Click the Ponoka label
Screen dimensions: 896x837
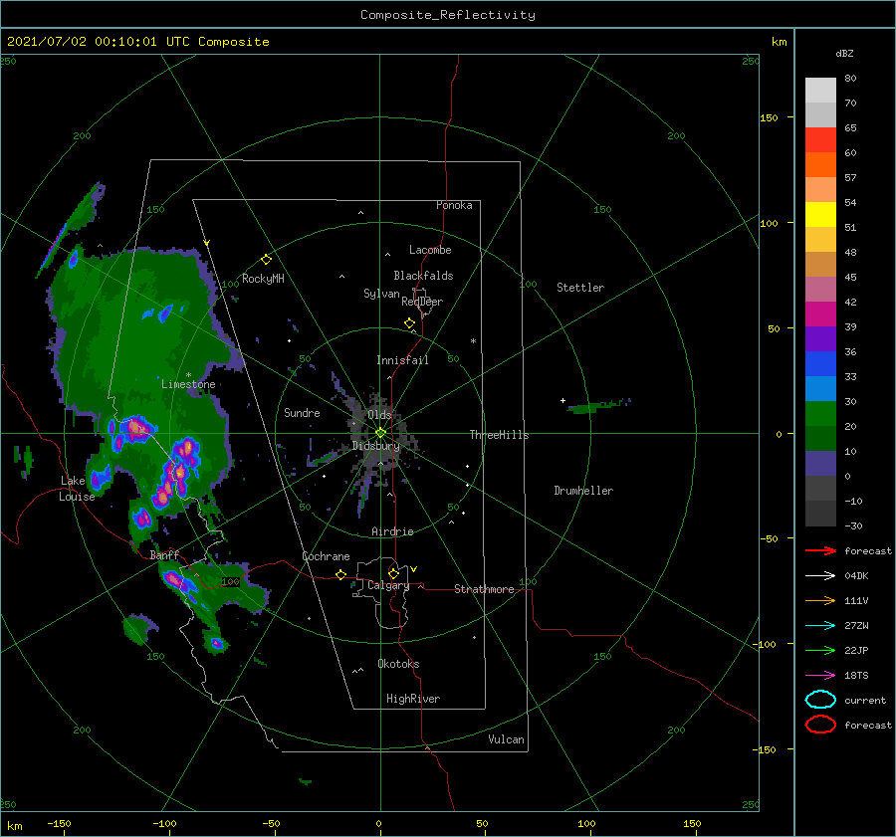coord(454,206)
